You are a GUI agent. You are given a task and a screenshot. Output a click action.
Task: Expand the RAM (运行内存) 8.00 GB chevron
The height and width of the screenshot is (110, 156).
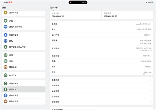point(151,35)
